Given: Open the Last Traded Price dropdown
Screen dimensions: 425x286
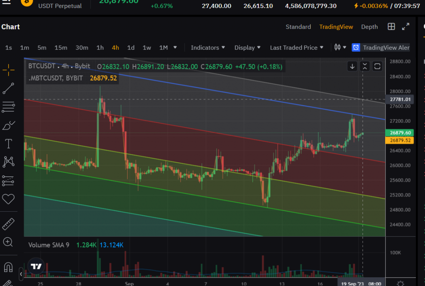Looking at the screenshot, I should click(296, 48).
